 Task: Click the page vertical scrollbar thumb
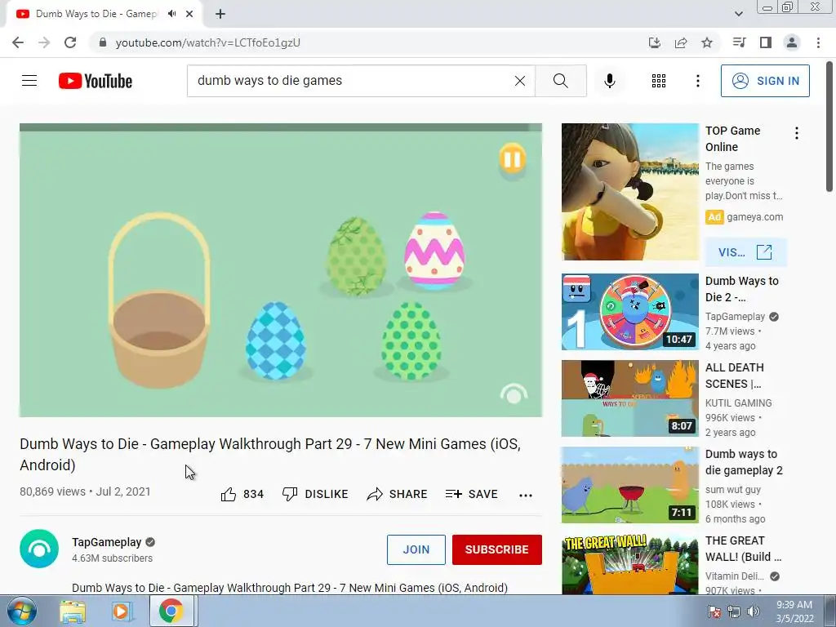tap(829, 127)
